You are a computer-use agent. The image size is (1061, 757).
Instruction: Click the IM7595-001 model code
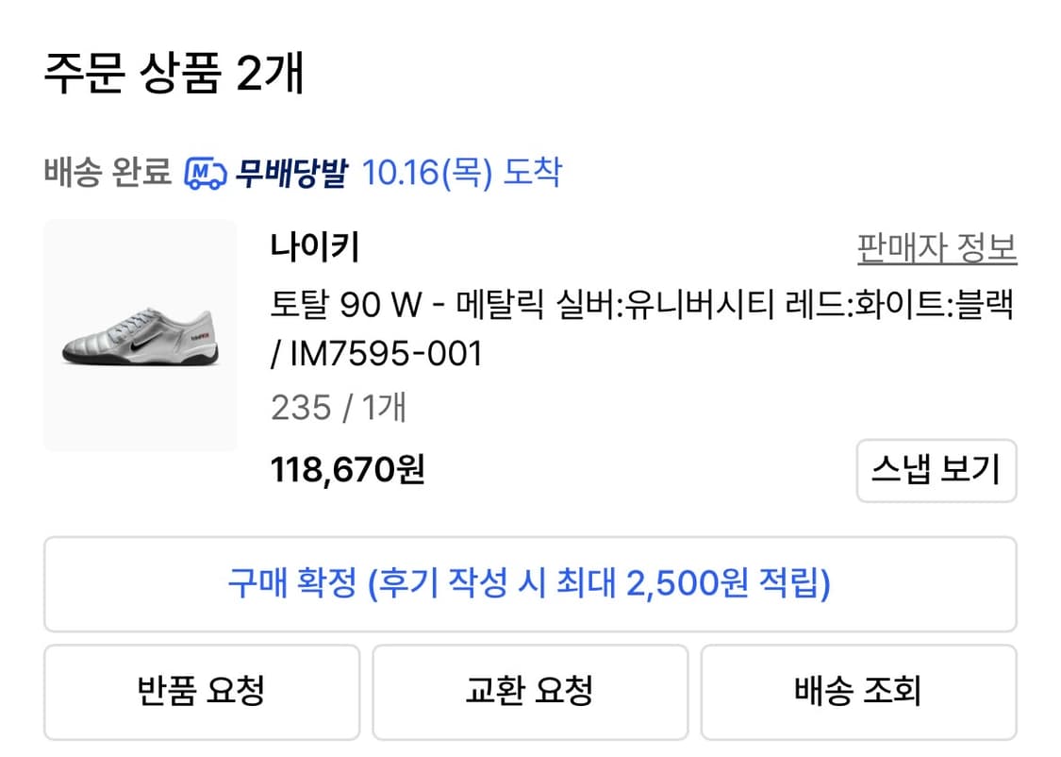(387, 354)
